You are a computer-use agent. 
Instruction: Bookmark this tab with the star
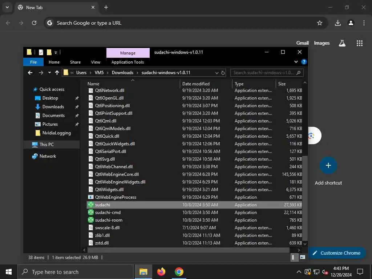[320, 23]
